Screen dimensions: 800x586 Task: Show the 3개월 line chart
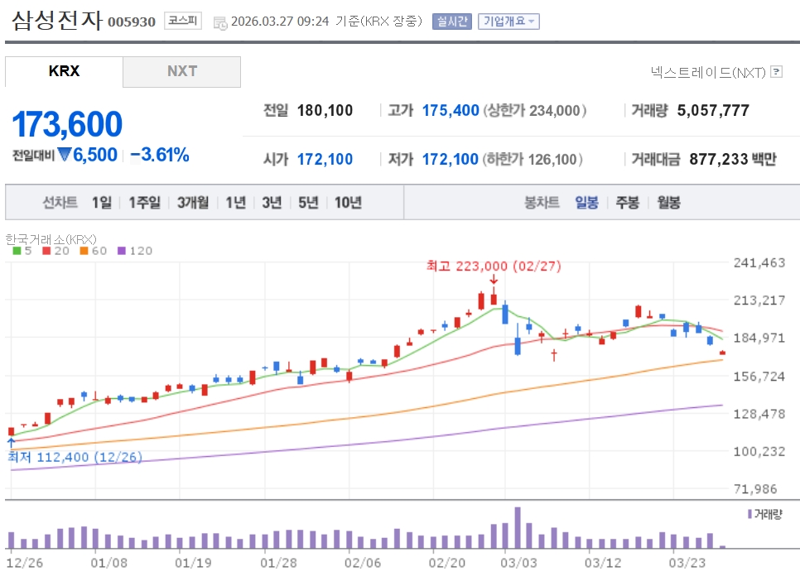pos(192,202)
